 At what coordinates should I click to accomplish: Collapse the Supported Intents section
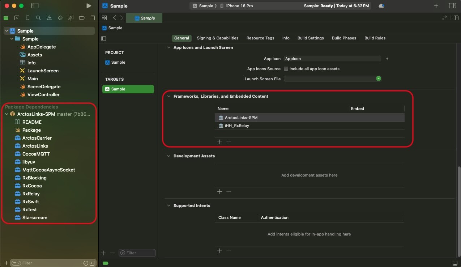tap(168, 206)
